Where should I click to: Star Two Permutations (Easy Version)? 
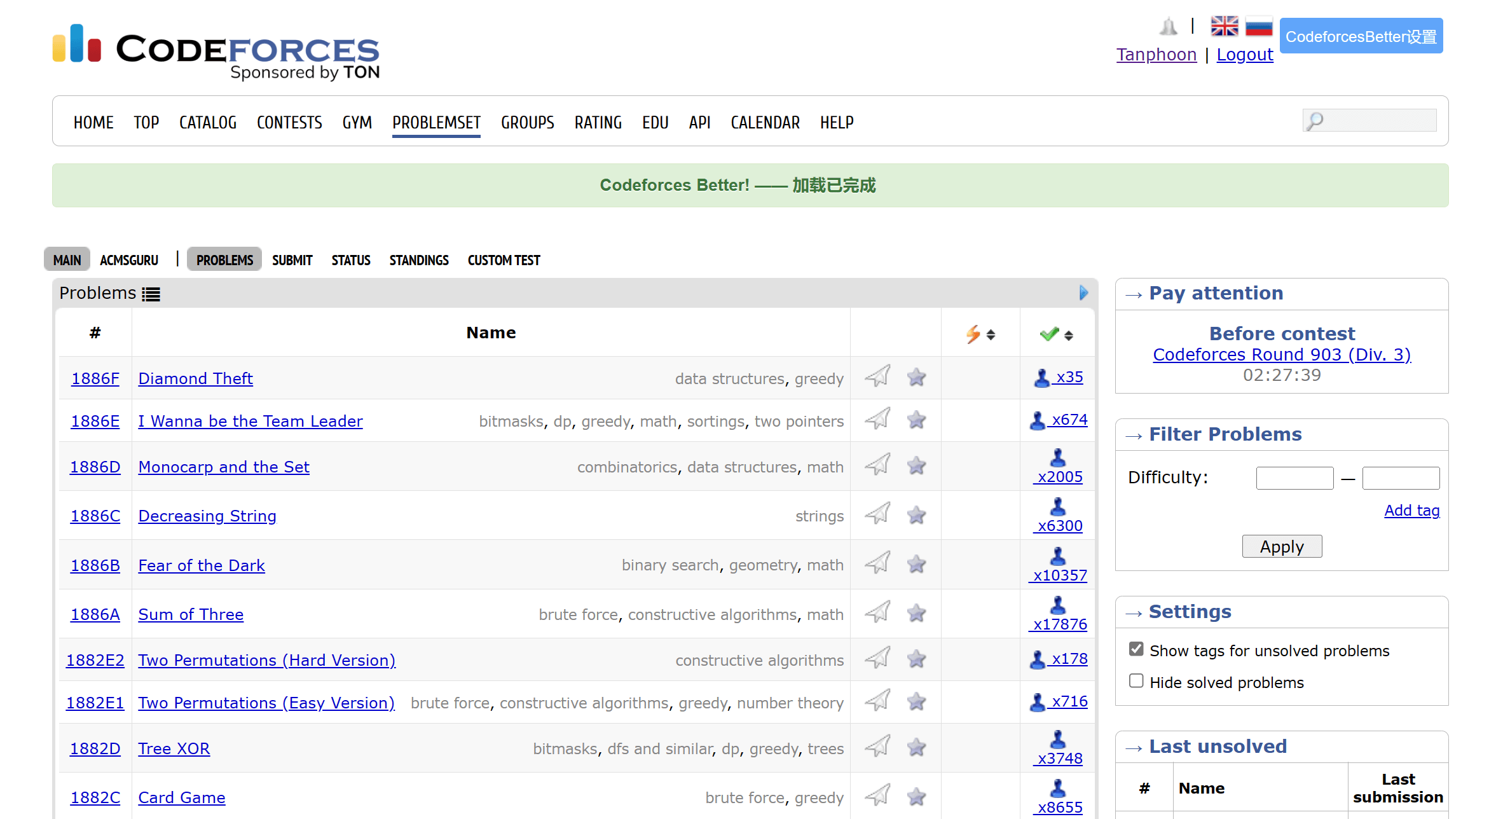click(916, 702)
